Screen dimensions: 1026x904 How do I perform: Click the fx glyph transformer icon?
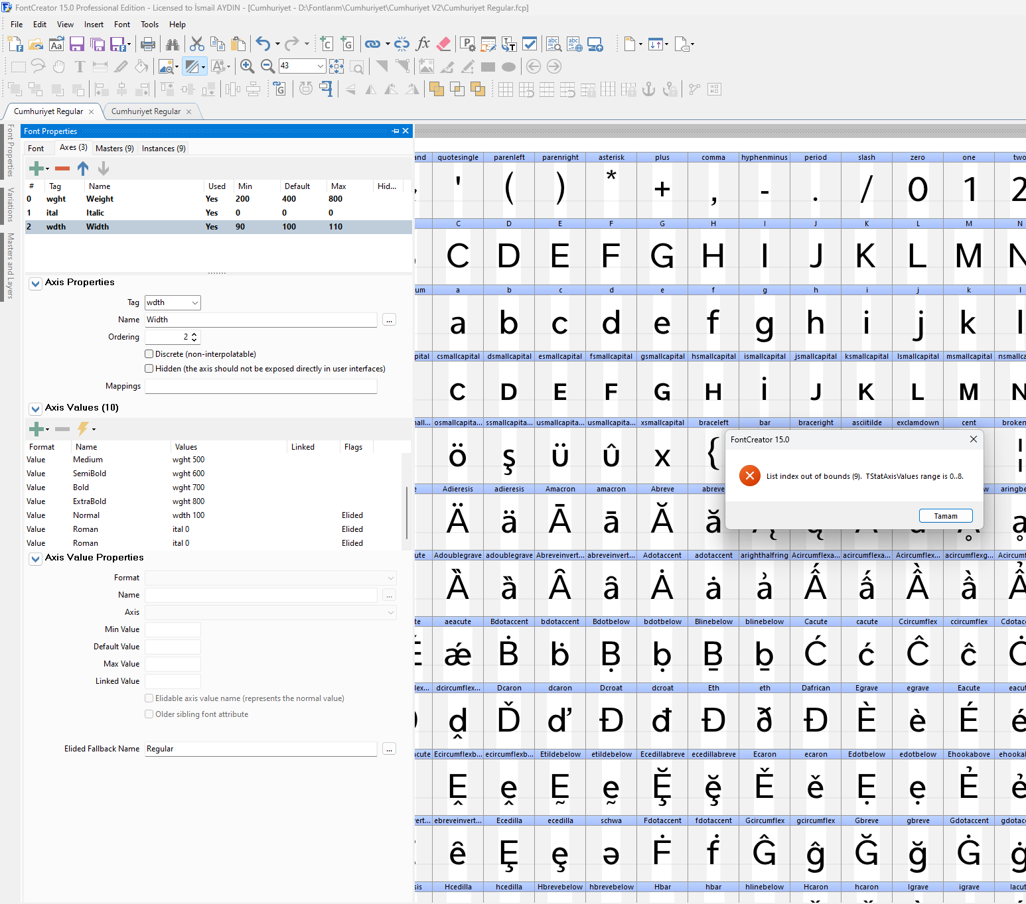tap(423, 44)
